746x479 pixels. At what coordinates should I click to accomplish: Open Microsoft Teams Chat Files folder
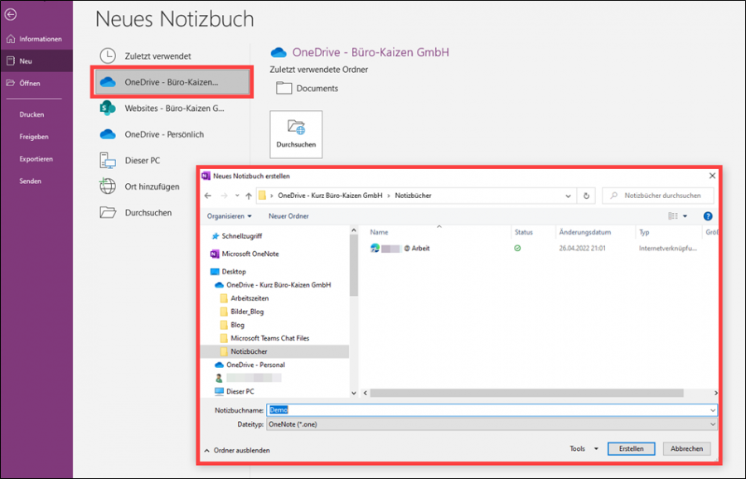coord(264,338)
